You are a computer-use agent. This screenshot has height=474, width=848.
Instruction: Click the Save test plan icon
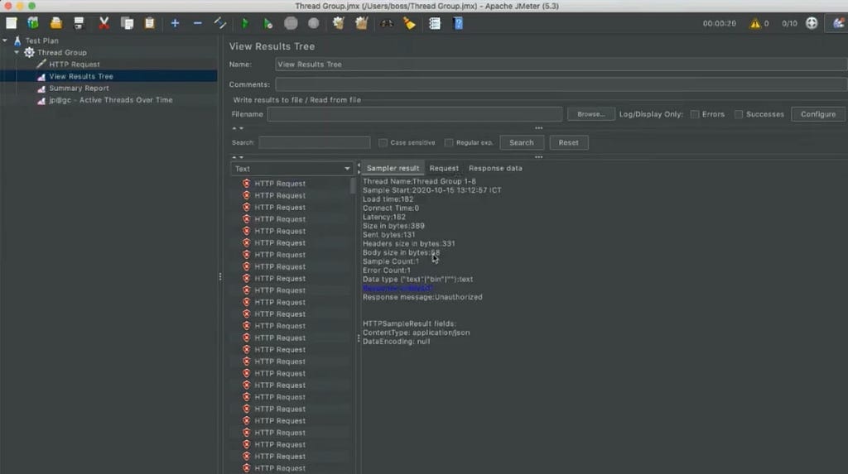point(79,23)
